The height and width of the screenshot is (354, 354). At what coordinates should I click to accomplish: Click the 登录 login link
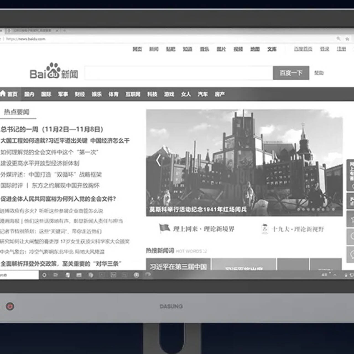pos(325,49)
